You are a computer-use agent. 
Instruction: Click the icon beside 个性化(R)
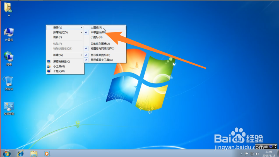click(49, 71)
